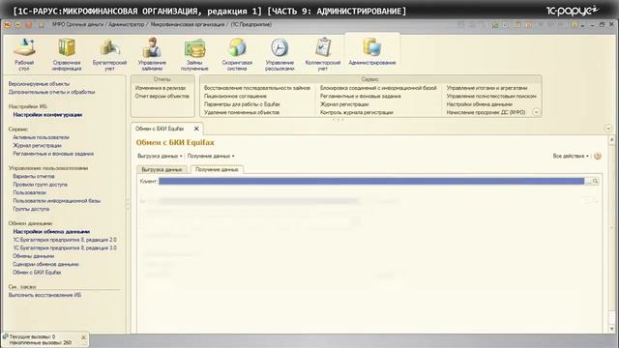Screen dimensions: 619x348
Task: Open Лицензионное соглашение service
Action: [x=235, y=97]
